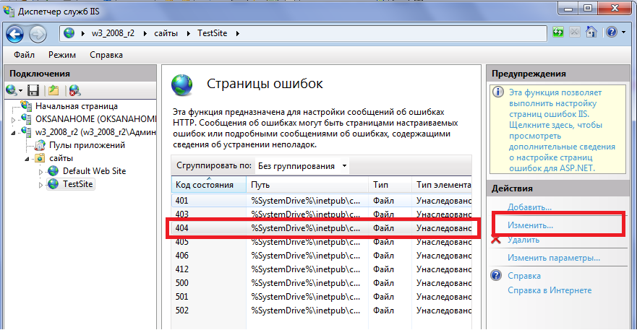637x330 pixels.
Task: Open breadcrumb arrow after сайты
Action: coord(189,34)
